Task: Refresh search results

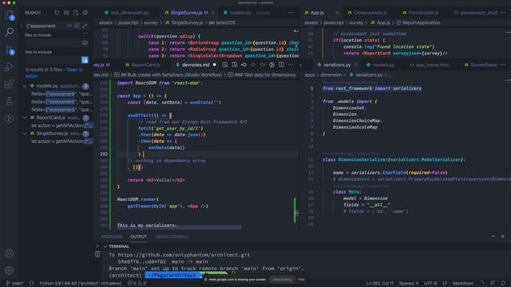Action: [57, 13]
